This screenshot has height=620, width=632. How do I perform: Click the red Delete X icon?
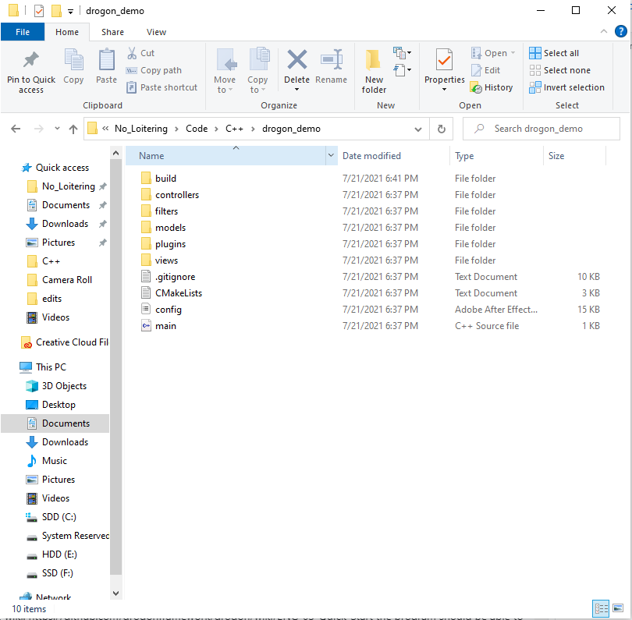point(297,59)
